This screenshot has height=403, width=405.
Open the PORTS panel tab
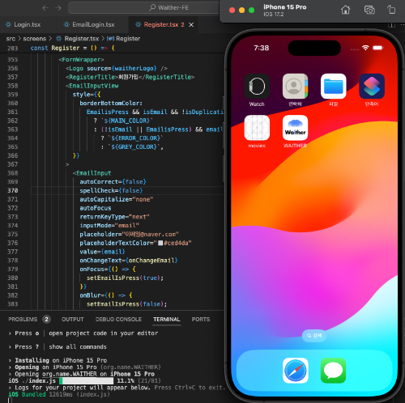pyautogui.click(x=201, y=320)
